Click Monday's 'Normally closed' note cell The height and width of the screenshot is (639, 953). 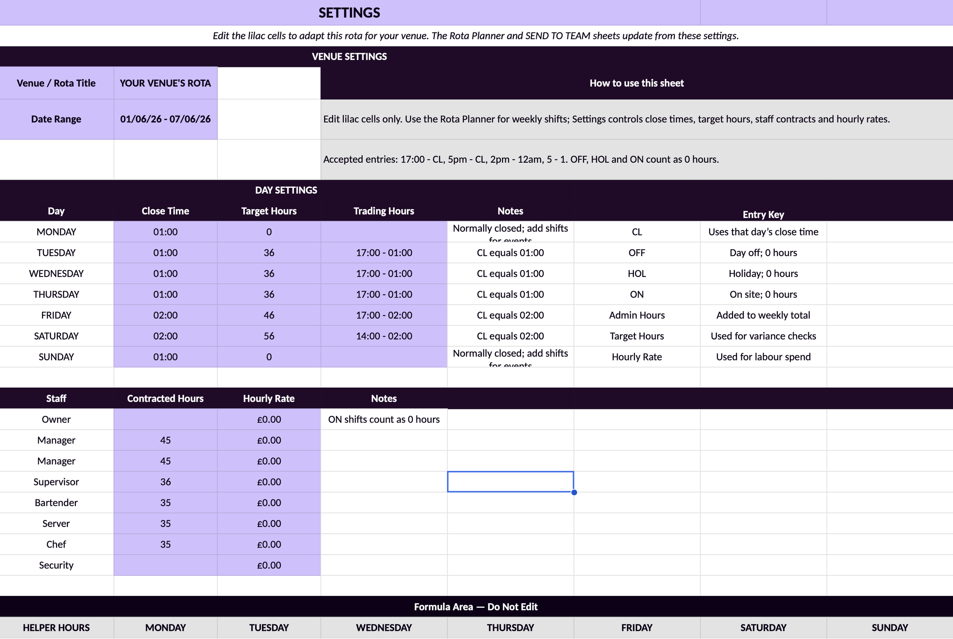[x=510, y=232]
